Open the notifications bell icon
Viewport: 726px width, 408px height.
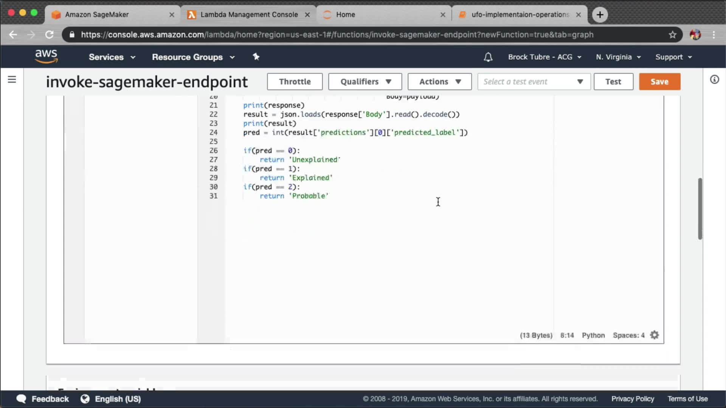point(488,57)
